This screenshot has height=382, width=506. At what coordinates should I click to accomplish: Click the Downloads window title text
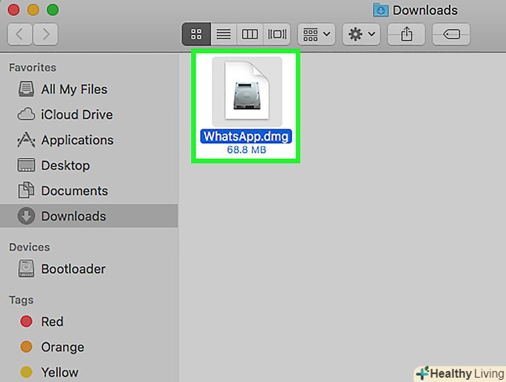(x=425, y=10)
